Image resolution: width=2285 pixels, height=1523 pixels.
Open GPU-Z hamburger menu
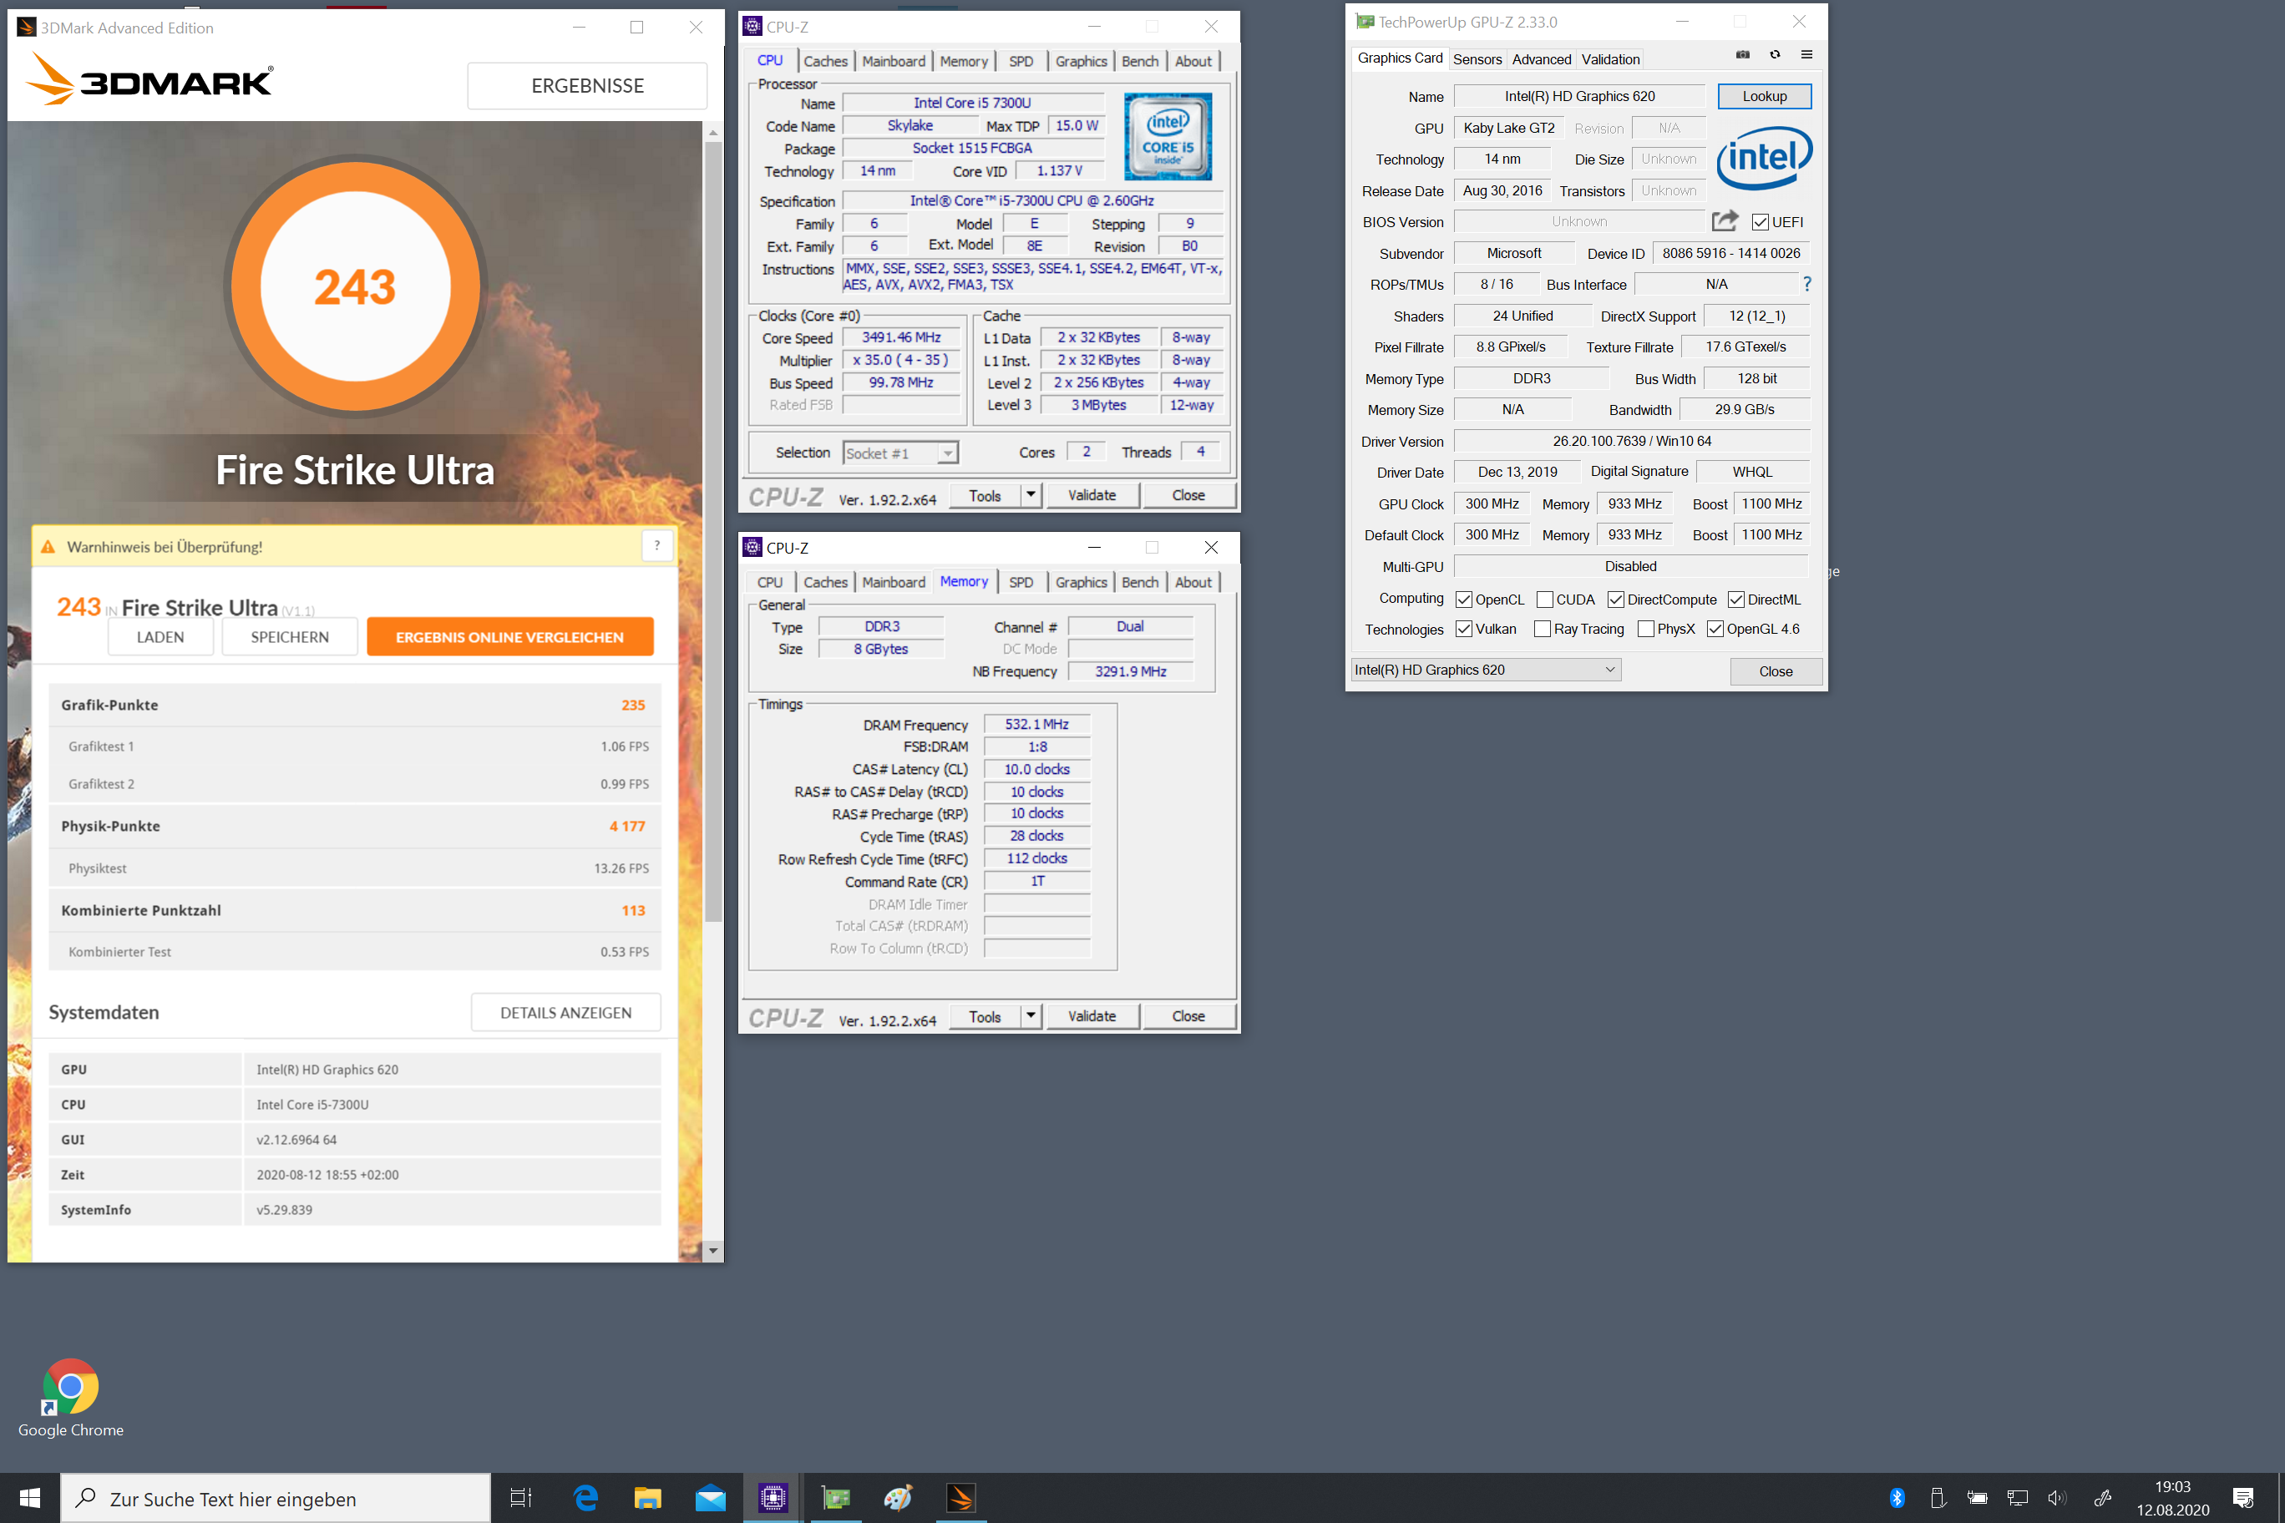(x=1807, y=55)
